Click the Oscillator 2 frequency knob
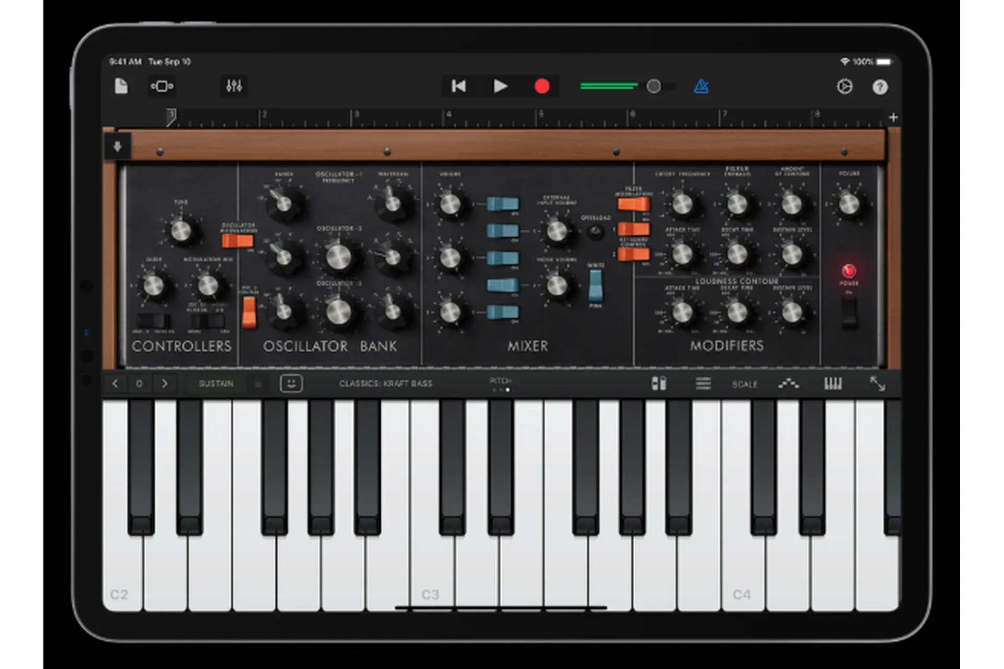The image size is (1004, 669). [338, 257]
